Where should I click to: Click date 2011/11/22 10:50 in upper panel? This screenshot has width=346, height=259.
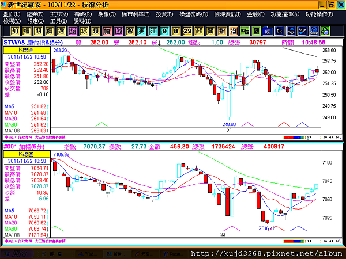point(27,57)
